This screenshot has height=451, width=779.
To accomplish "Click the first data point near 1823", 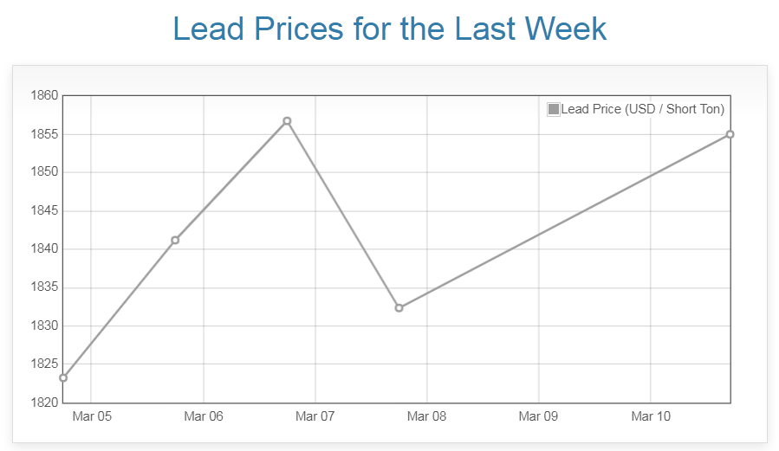I will pos(63,377).
